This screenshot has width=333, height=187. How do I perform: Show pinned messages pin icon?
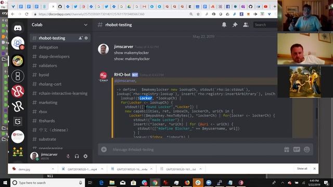coord(235,25)
